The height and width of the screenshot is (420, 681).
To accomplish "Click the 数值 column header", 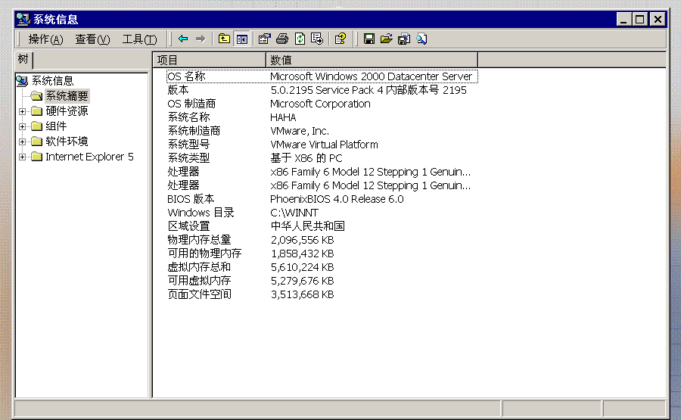I will point(371,60).
